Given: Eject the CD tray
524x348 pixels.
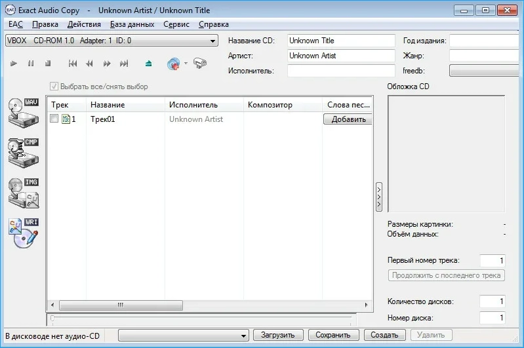Looking at the screenshot, I should tap(149, 64).
